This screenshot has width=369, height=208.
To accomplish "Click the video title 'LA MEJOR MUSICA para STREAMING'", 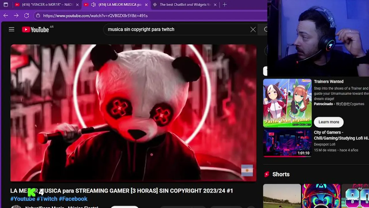I will [122, 191].
